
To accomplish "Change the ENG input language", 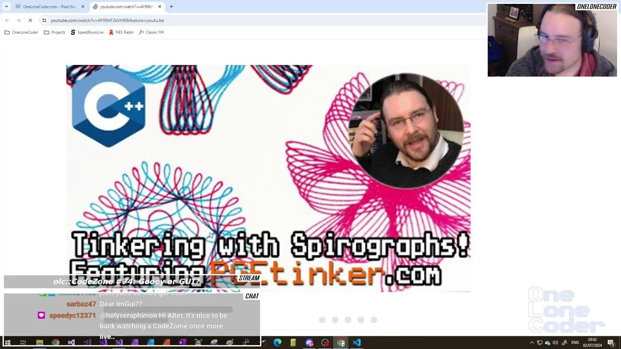I will pos(575,343).
